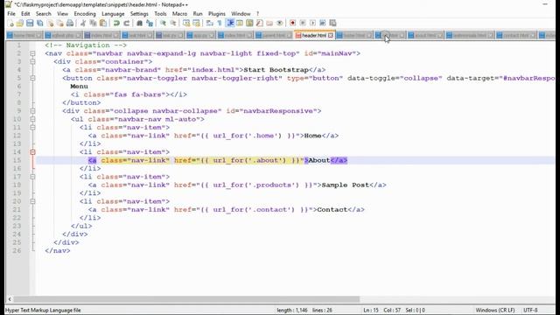Save the current file via toolbar
560x315 pixels.
click(30, 24)
